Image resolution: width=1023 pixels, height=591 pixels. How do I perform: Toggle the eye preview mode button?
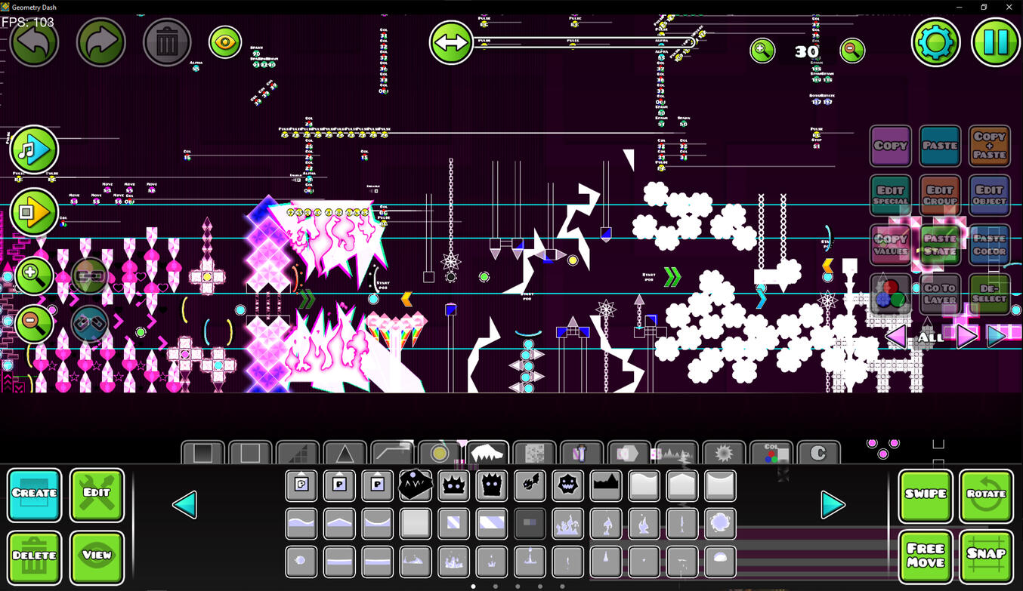pyautogui.click(x=225, y=43)
